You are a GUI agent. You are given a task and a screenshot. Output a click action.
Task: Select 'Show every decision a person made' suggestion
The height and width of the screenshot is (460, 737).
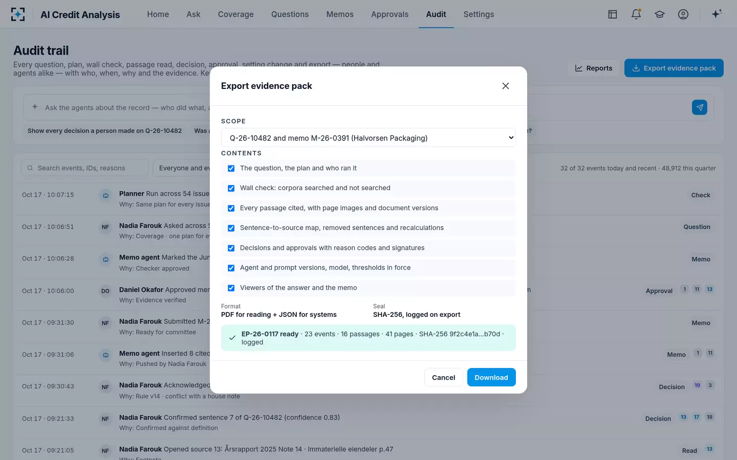click(105, 131)
